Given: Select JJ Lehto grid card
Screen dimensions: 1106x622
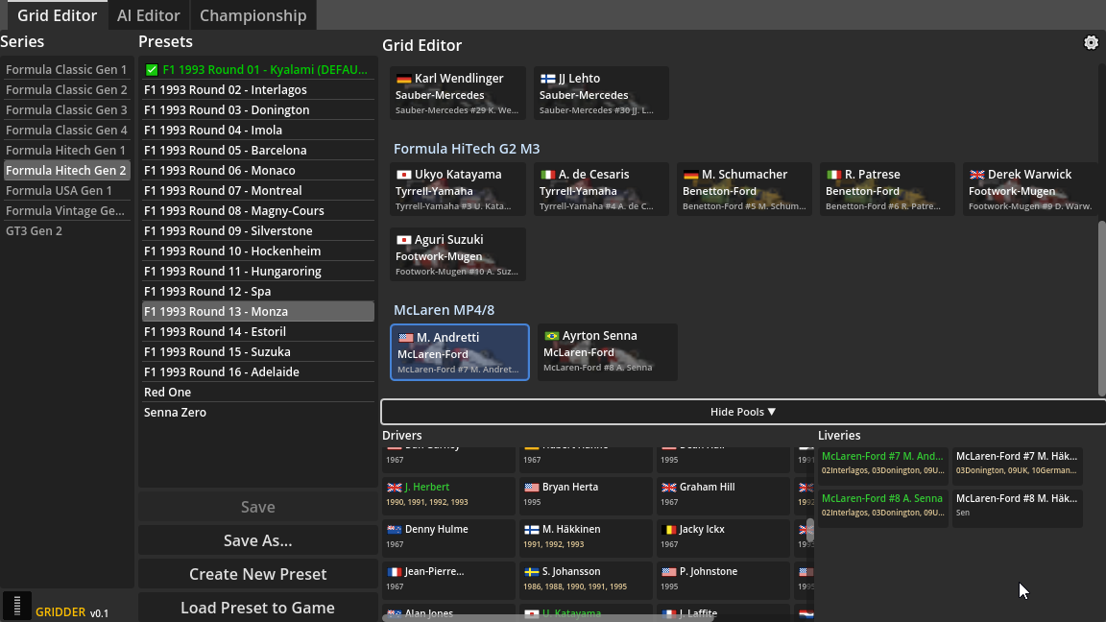Looking at the screenshot, I should point(601,93).
